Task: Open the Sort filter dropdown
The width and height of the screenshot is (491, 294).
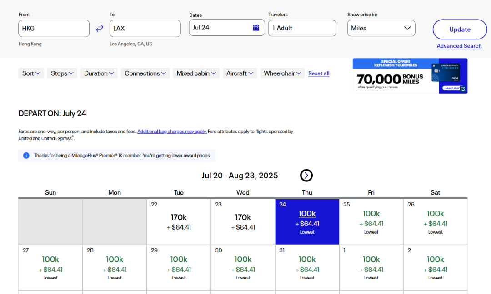Action: click(x=31, y=73)
